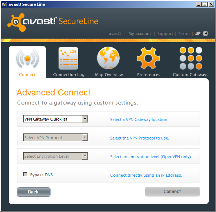Open the My account link
Viewport: 216px width, 212px height.
(140, 34)
